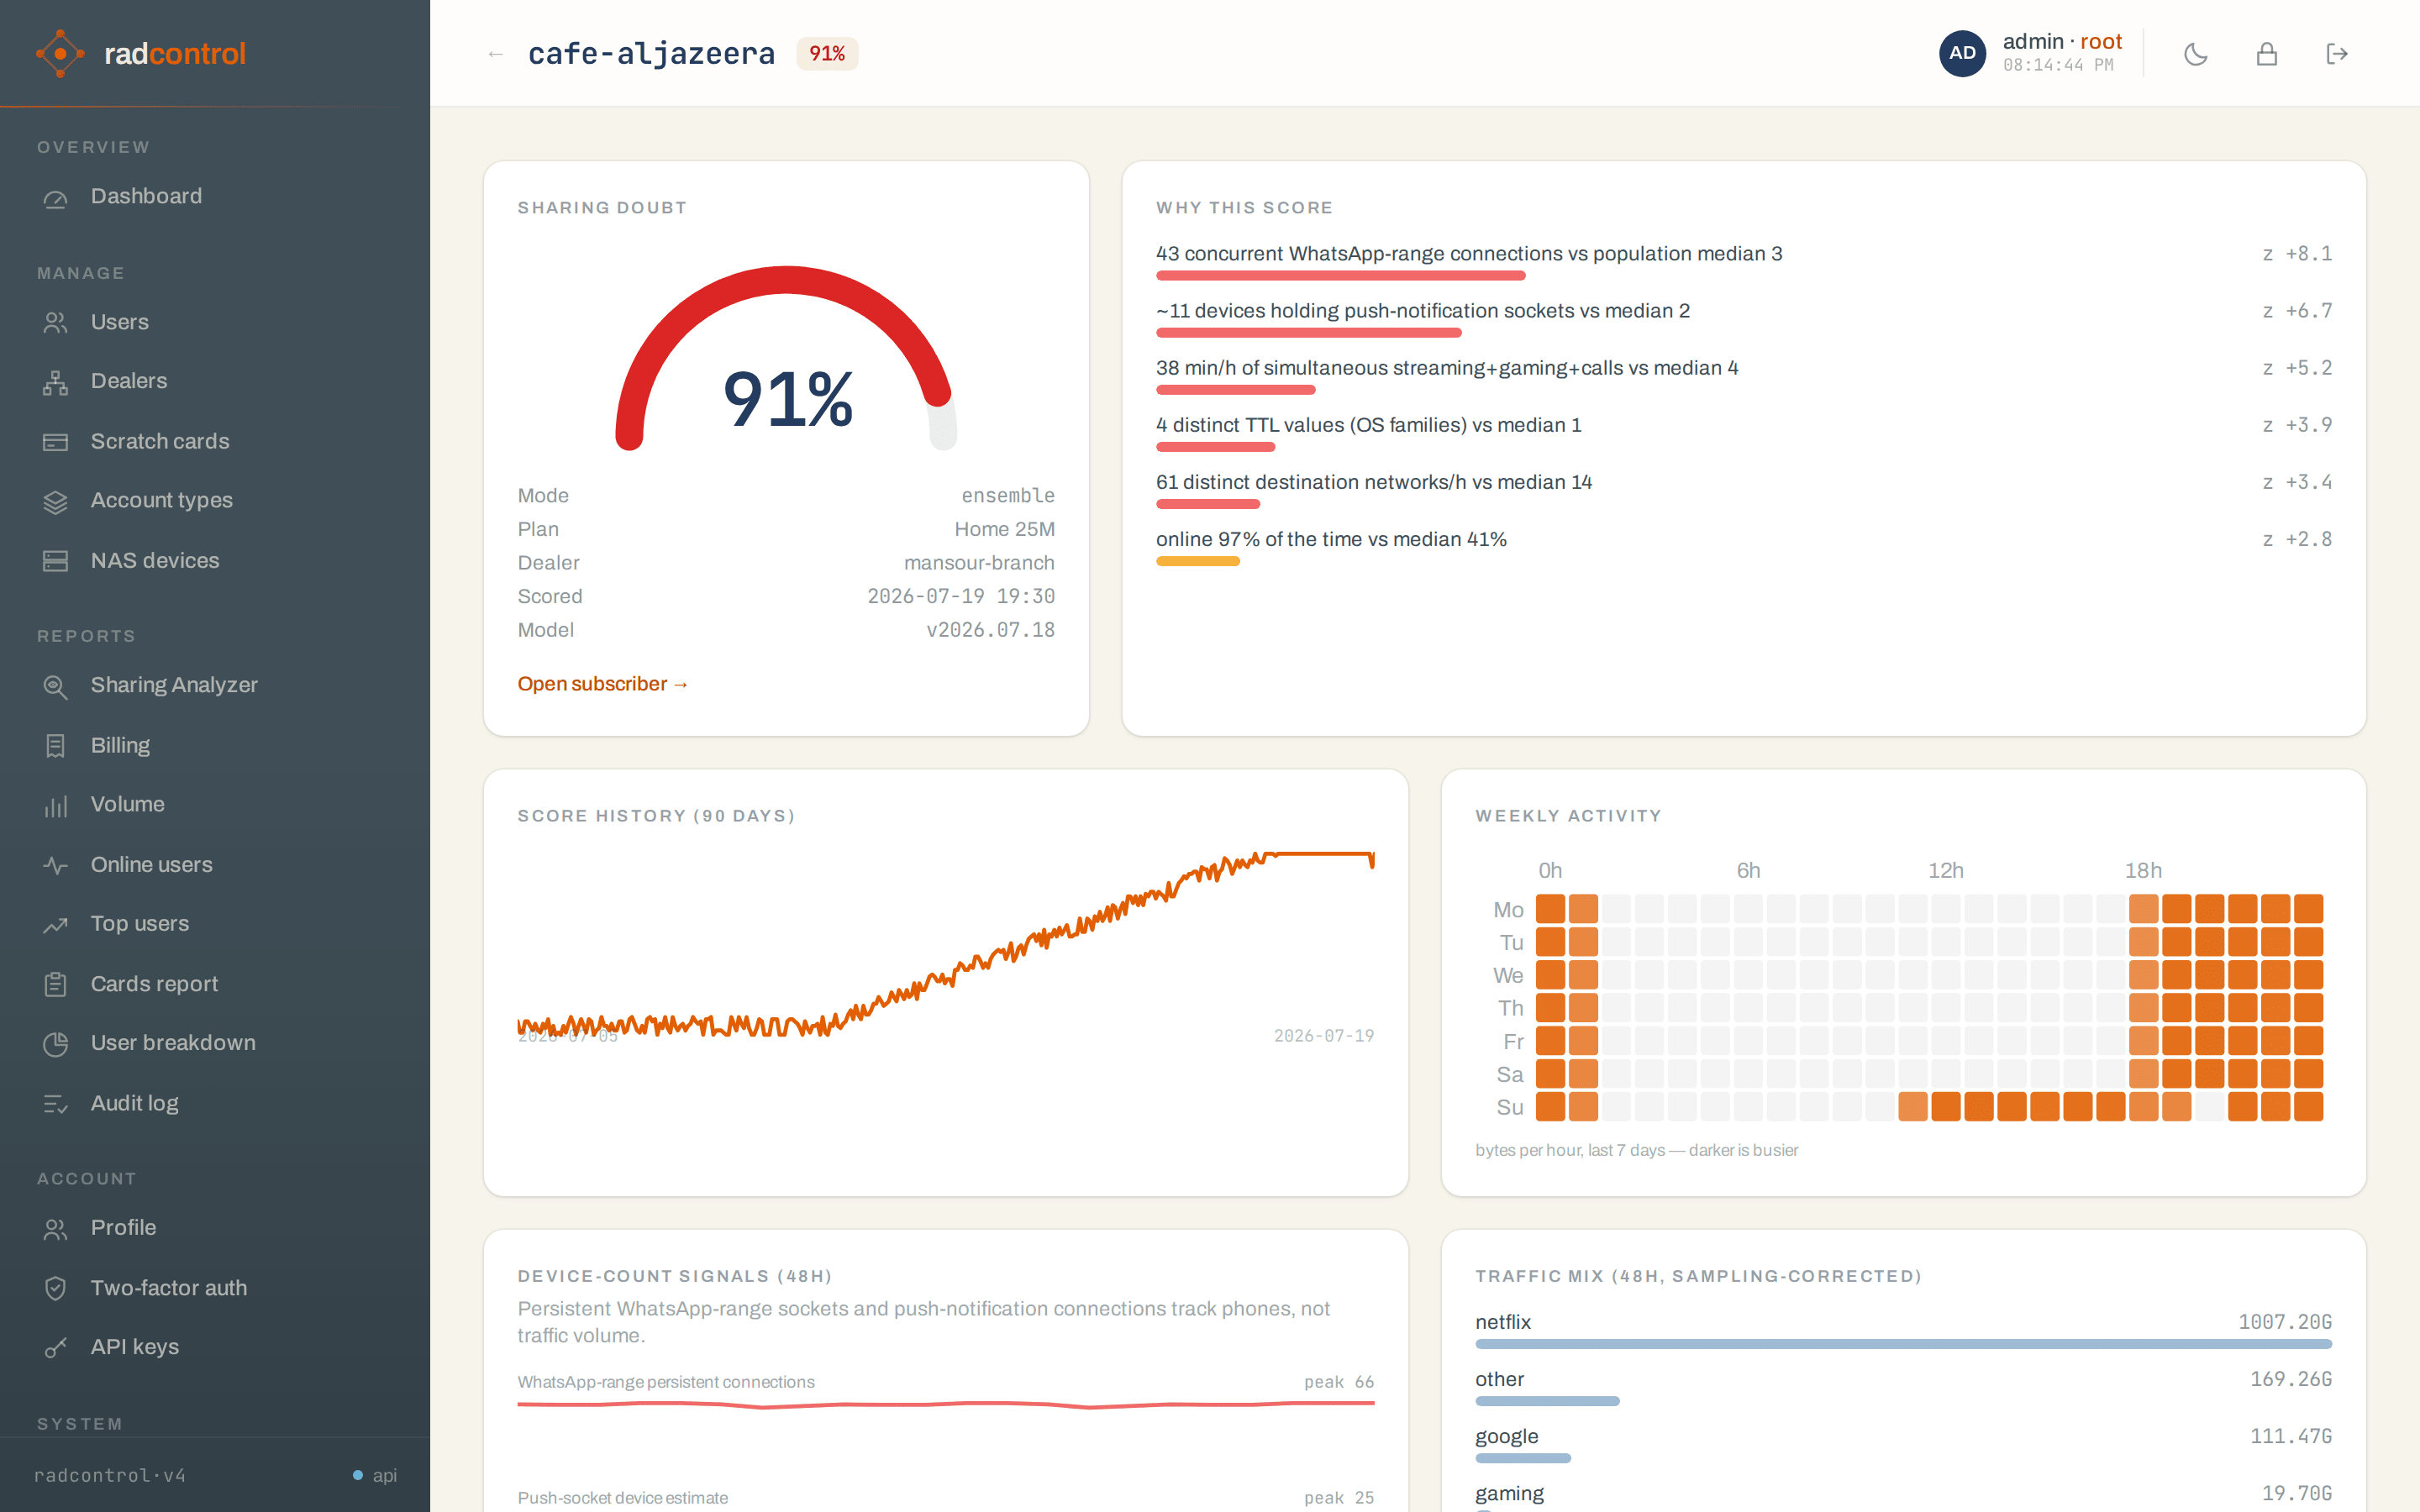The height and width of the screenshot is (1512, 2420).
Task: Go to the NAS devices page
Action: (214, 561)
